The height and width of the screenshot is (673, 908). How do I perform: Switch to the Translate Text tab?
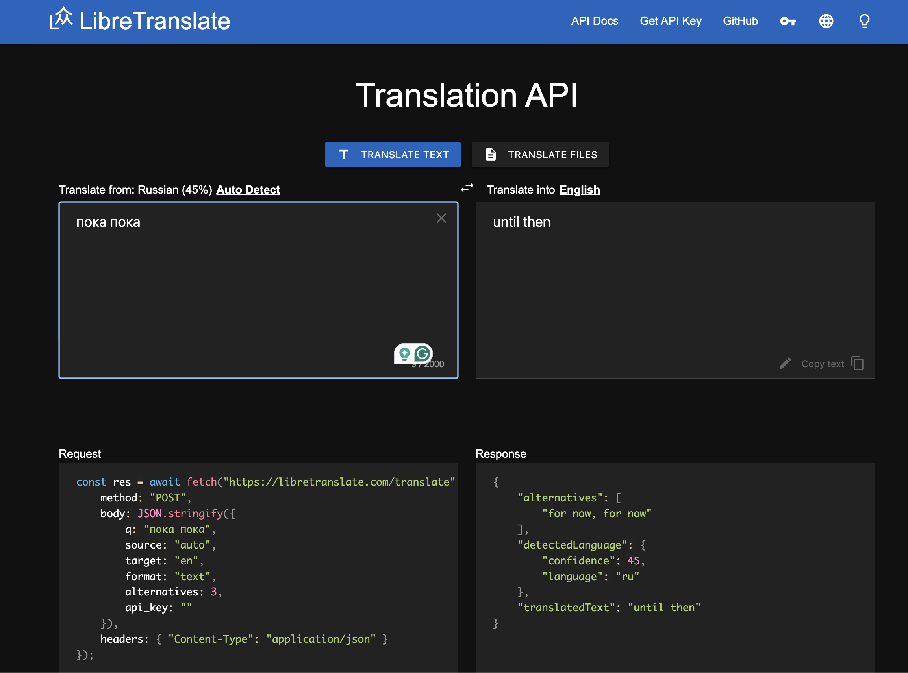393,155
